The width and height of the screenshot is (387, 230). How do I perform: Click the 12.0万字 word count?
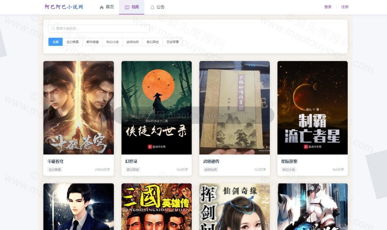coord(260,170)
